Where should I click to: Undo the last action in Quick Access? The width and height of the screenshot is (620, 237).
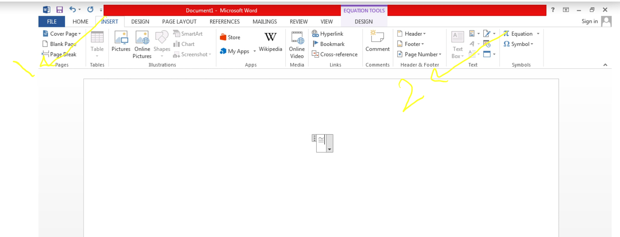point(73,9)
